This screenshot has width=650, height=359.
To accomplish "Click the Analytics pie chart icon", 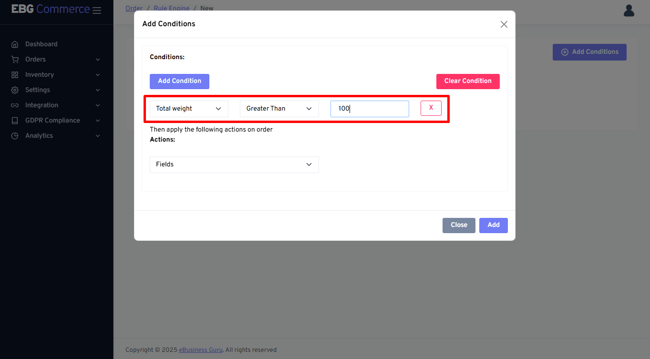I will 15,136.
